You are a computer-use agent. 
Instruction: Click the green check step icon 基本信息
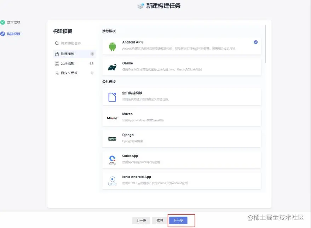coord(2,22)
